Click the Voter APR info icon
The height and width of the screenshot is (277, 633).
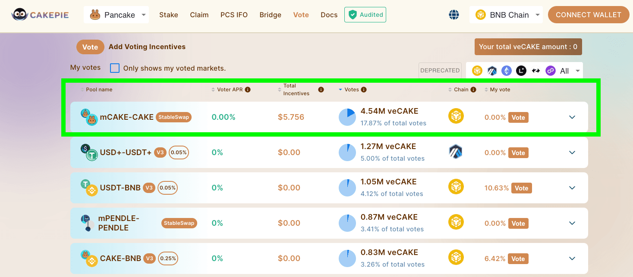pos(248,90)
